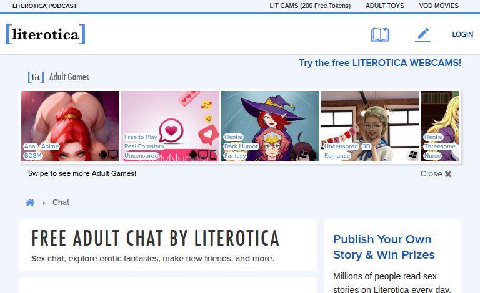Select the Free to Play tag
The height and width of the screenshot is (293, 480).
141,137
